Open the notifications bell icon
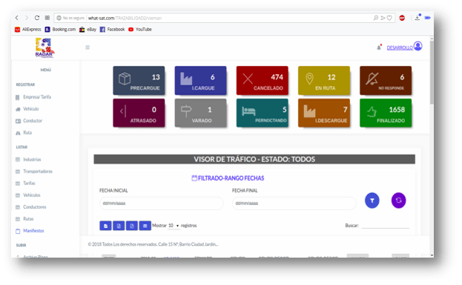 (379, 47)
